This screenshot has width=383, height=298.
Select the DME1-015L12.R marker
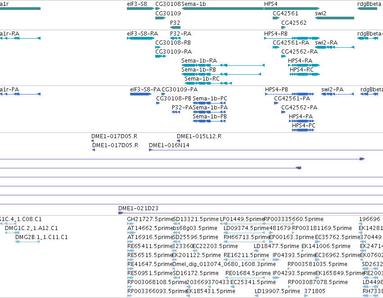[178, 141]
